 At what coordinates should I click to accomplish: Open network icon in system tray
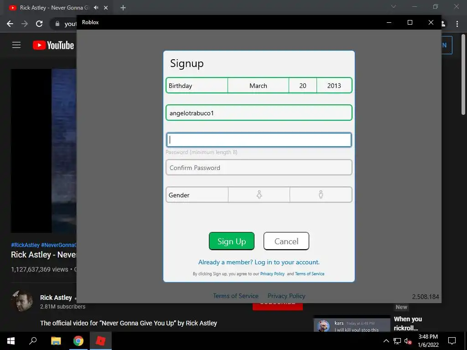click(x=397, y=341)
